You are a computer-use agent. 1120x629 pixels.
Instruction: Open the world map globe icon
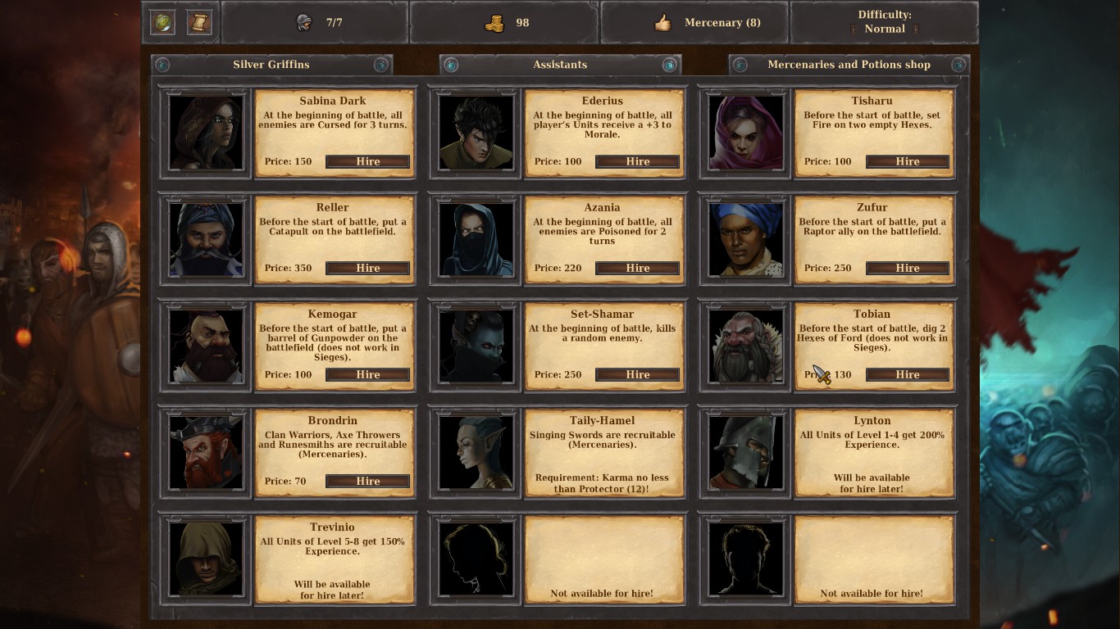162,23
